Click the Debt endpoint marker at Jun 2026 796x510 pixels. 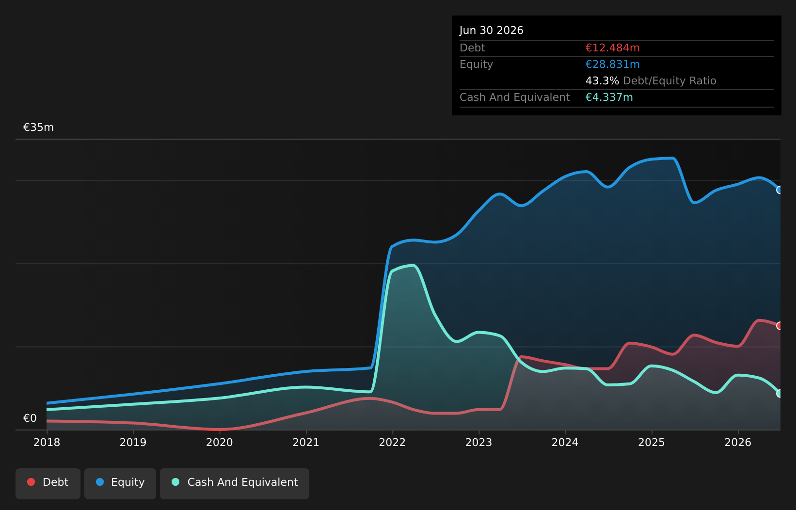click(x=780, y=326)
